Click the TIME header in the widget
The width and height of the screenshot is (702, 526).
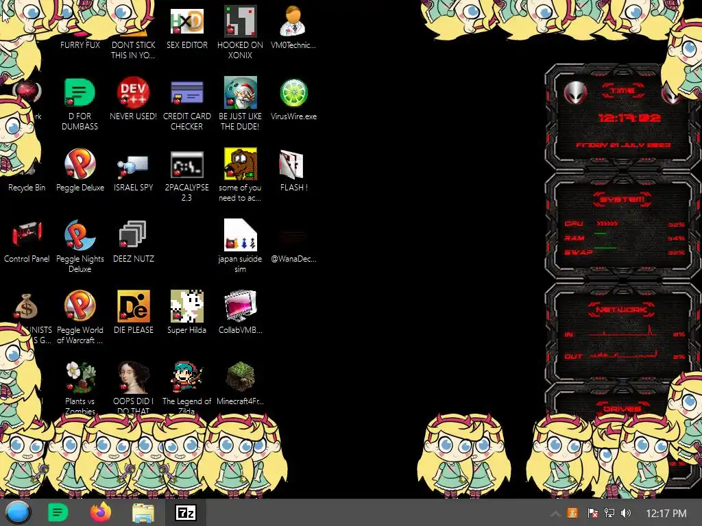[622, 91]
